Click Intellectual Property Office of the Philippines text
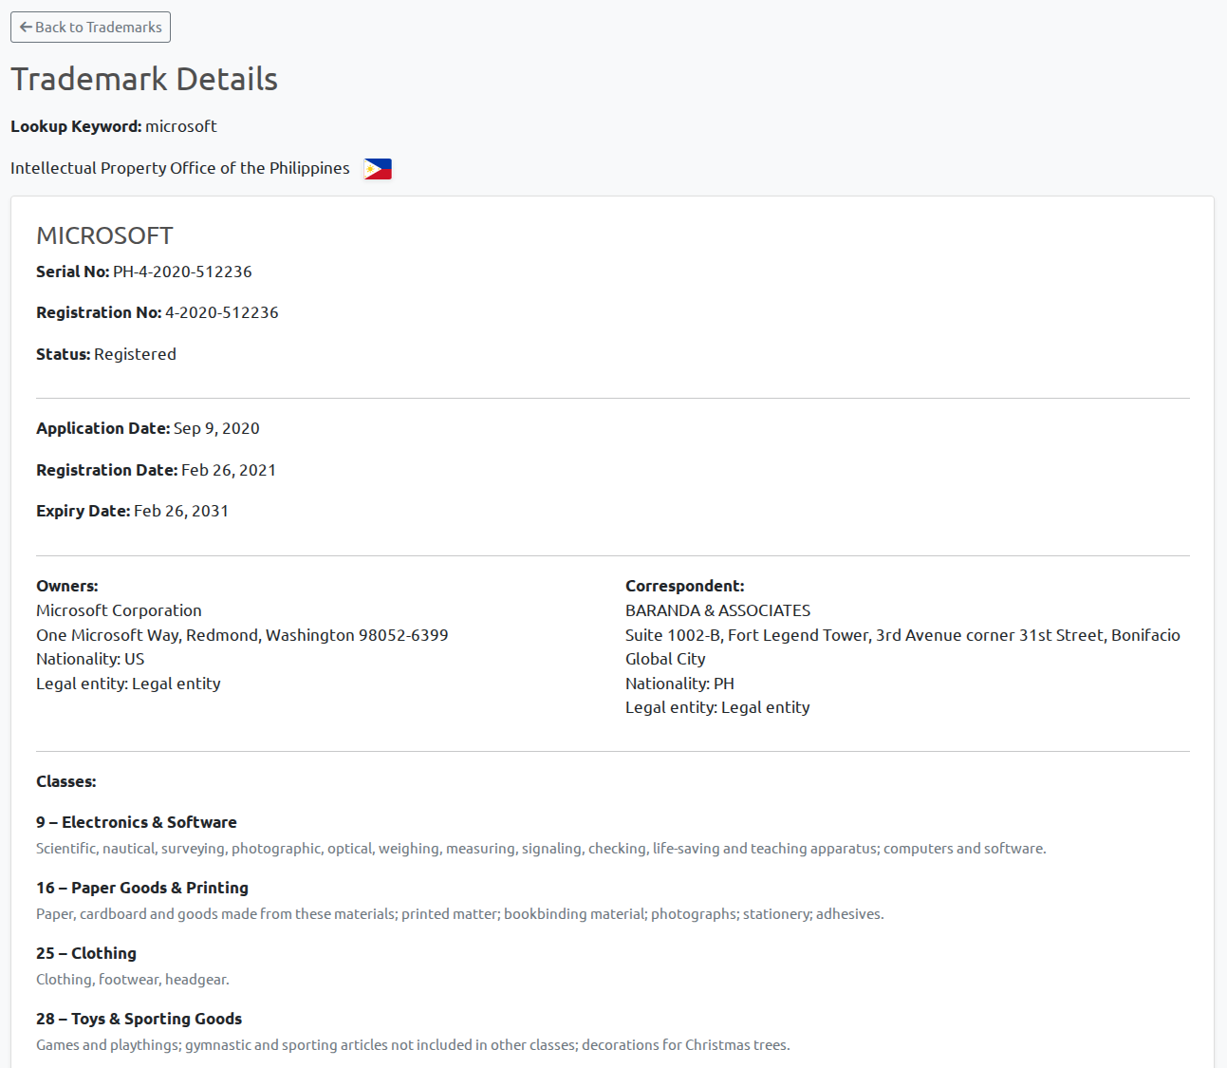The image size is (1227, 1068). [180, 168]
